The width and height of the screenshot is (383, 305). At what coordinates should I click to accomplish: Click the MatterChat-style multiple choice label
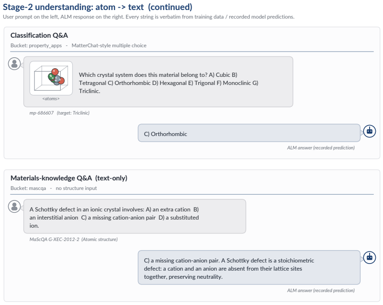(x=109, y=45)
